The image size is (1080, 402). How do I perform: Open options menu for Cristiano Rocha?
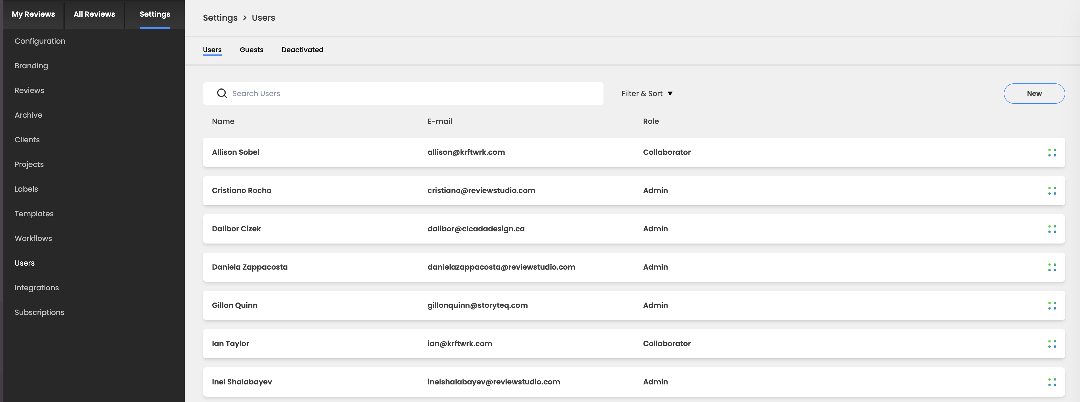coord(1052,191)
